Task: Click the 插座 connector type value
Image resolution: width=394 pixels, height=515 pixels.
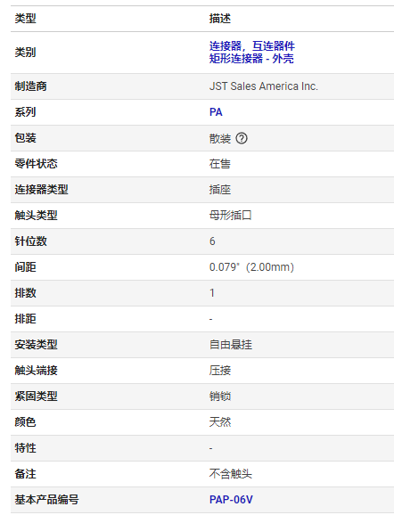Action: pos(220,190)
